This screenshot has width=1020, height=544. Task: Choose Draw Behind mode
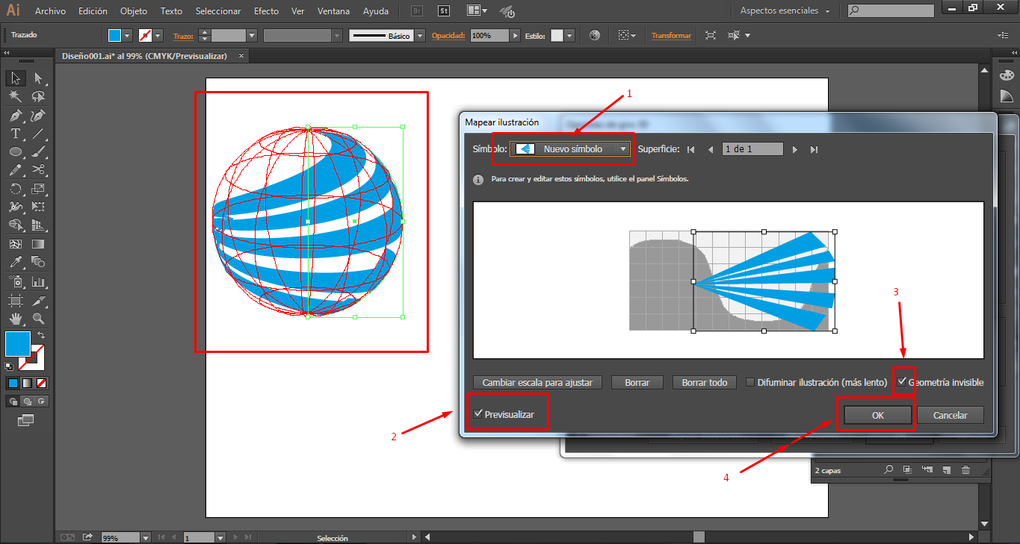pos(27,401)
